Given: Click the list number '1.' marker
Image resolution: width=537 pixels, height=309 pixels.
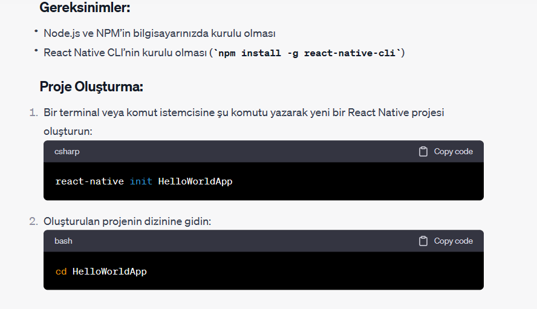Looking at the screenshot, I should pyautogui.click(x=34, y=112).
